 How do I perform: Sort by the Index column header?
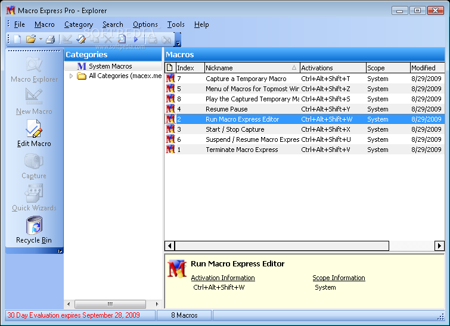190,68
